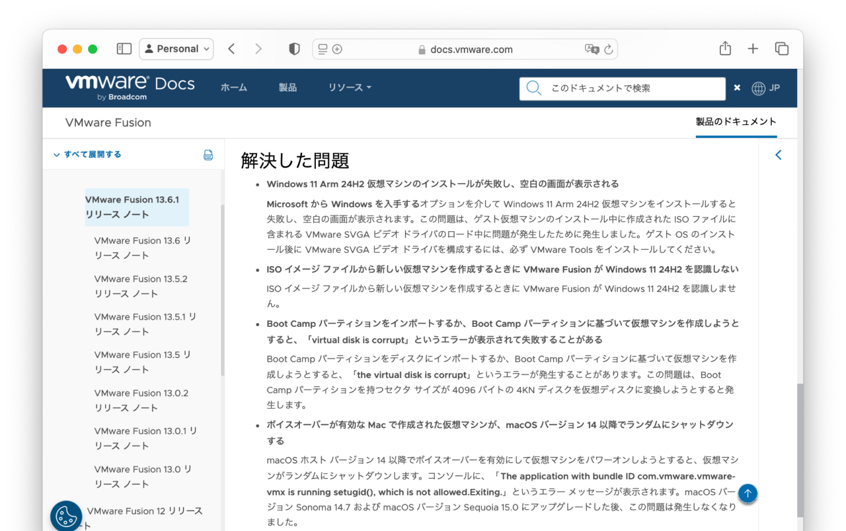Go back with the left chevron
This screenshot has width=846, height=531.
tap(231, 49)
